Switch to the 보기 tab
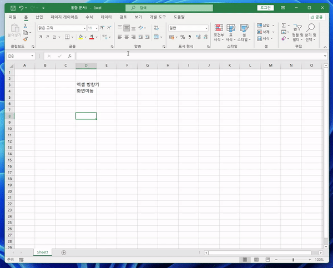Image resolution: width=333 pixels, height=268 pixels. pyautogui.click(x=138, y=17)
